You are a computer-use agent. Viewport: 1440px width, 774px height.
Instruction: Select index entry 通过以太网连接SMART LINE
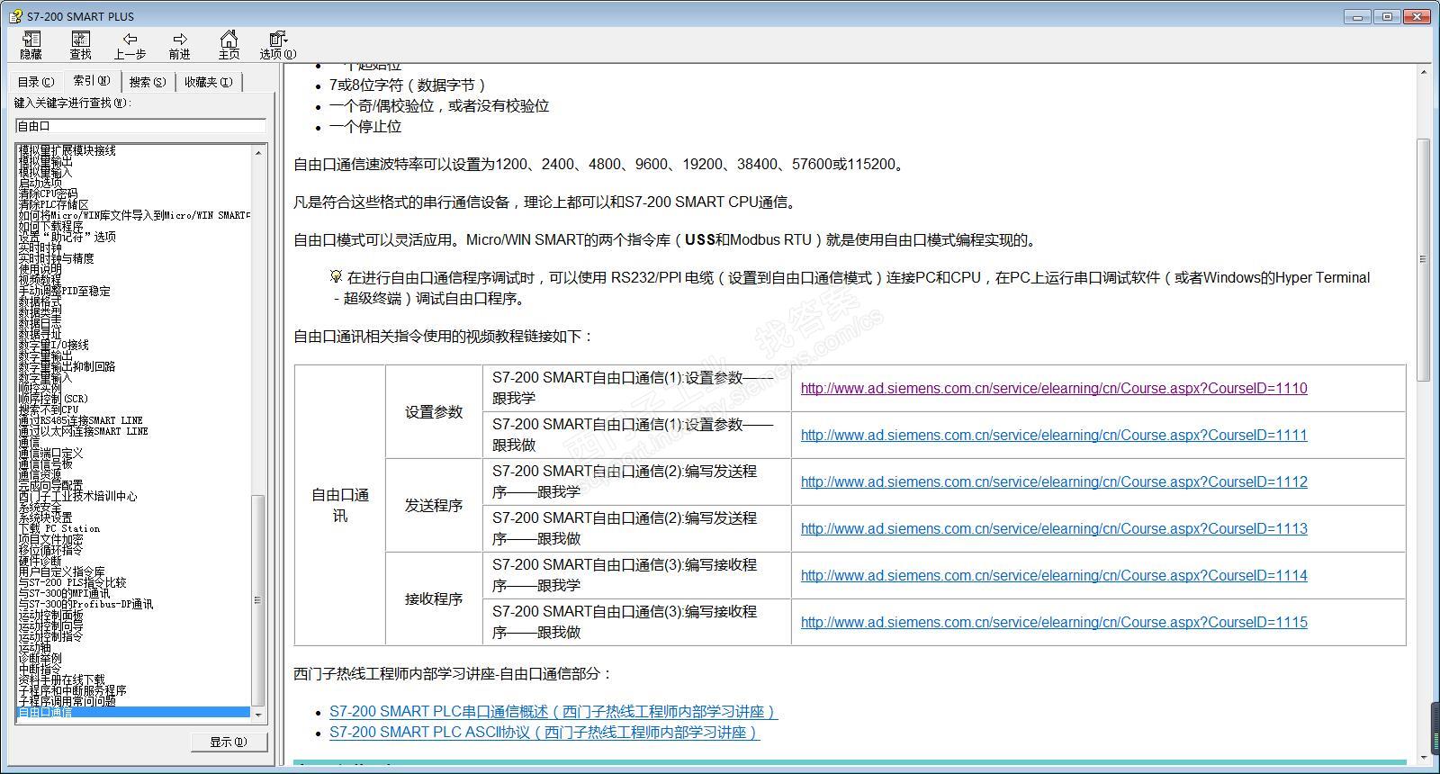coord(84,431)
